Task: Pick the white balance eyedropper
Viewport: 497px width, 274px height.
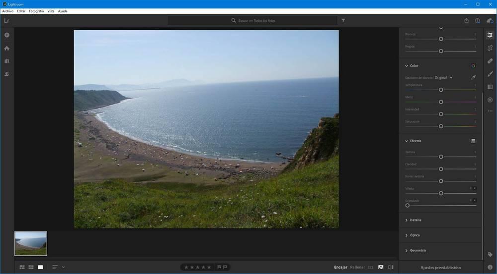Action: coord(473,77)
